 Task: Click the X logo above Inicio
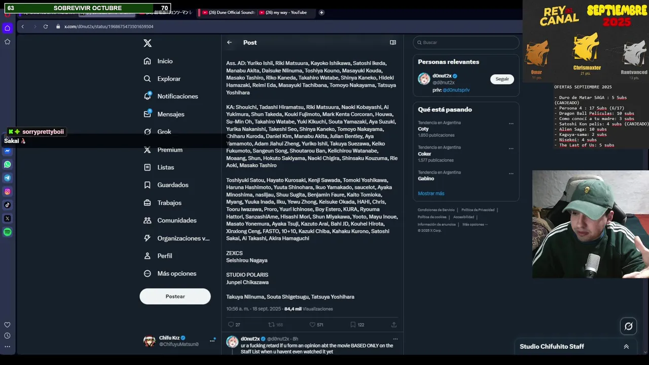[148, 43]
